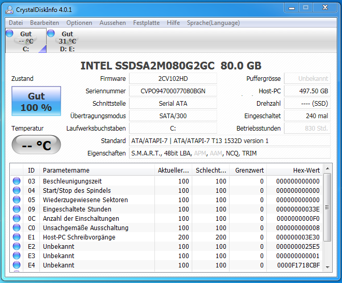Screen dimensions: 342x283
Task: Click status icon for Start/Stop des Spindels
Action: tap(17, 190)
